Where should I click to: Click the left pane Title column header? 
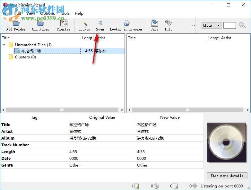(41, 38)
